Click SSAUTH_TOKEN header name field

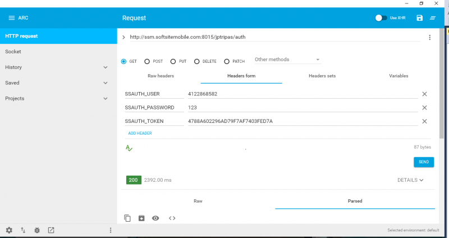154,121
